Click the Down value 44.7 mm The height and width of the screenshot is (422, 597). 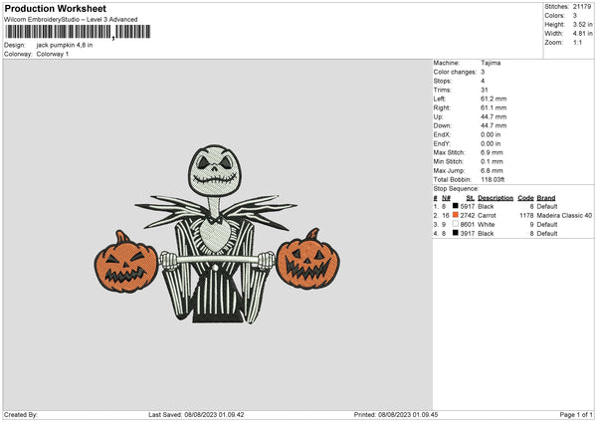click(494, 125)
